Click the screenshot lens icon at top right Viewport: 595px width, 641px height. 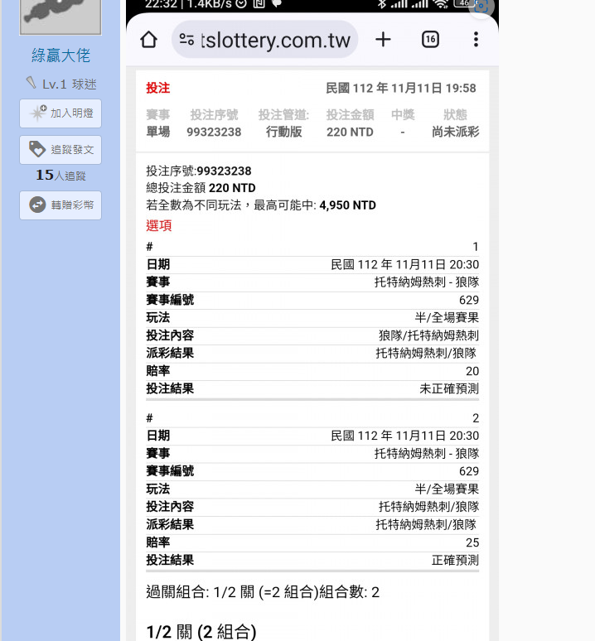point(481,6)
